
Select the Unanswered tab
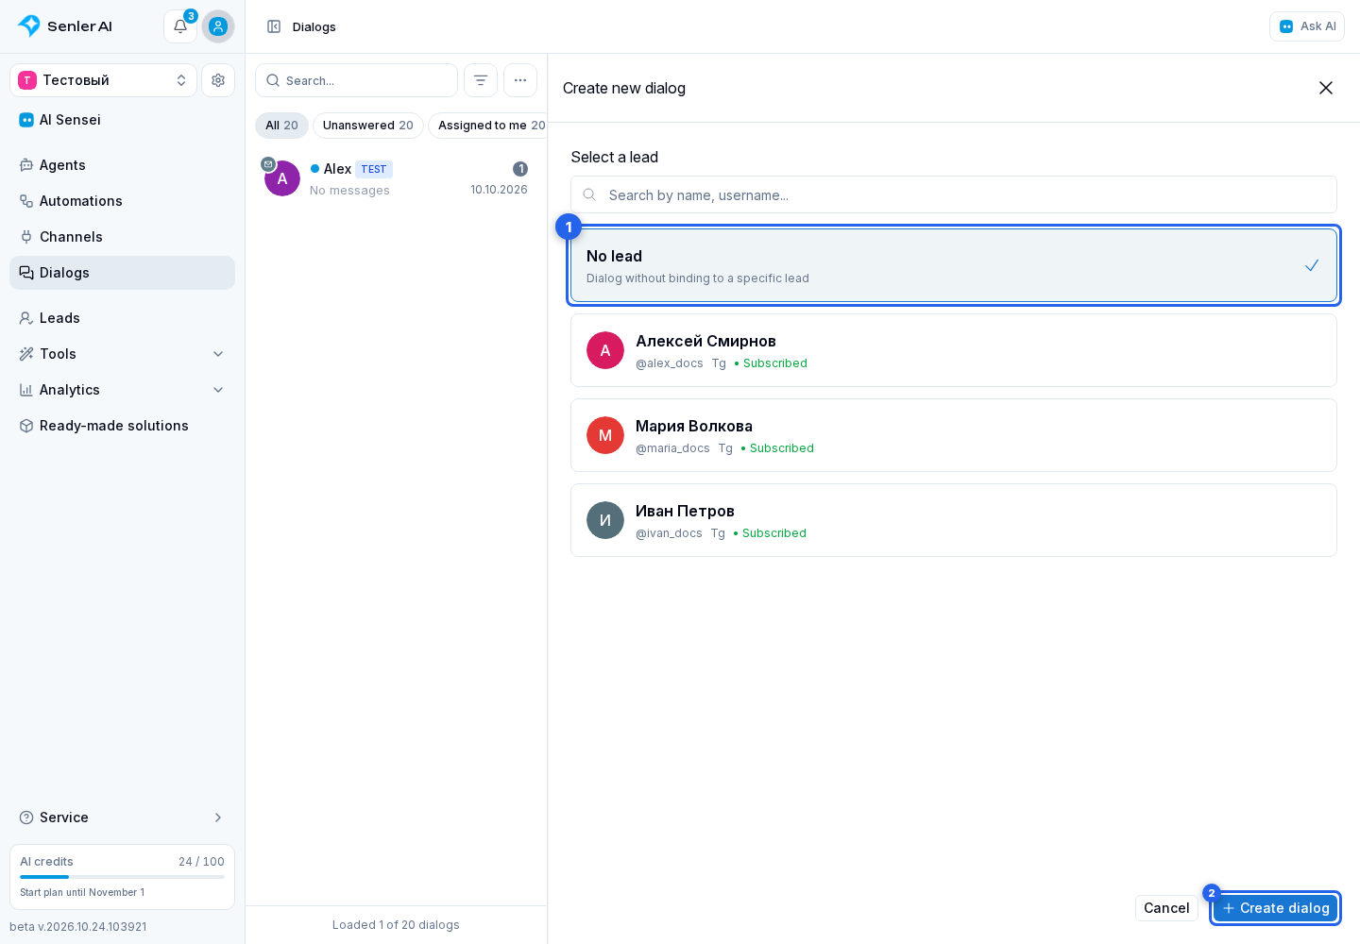click(368, 126)
